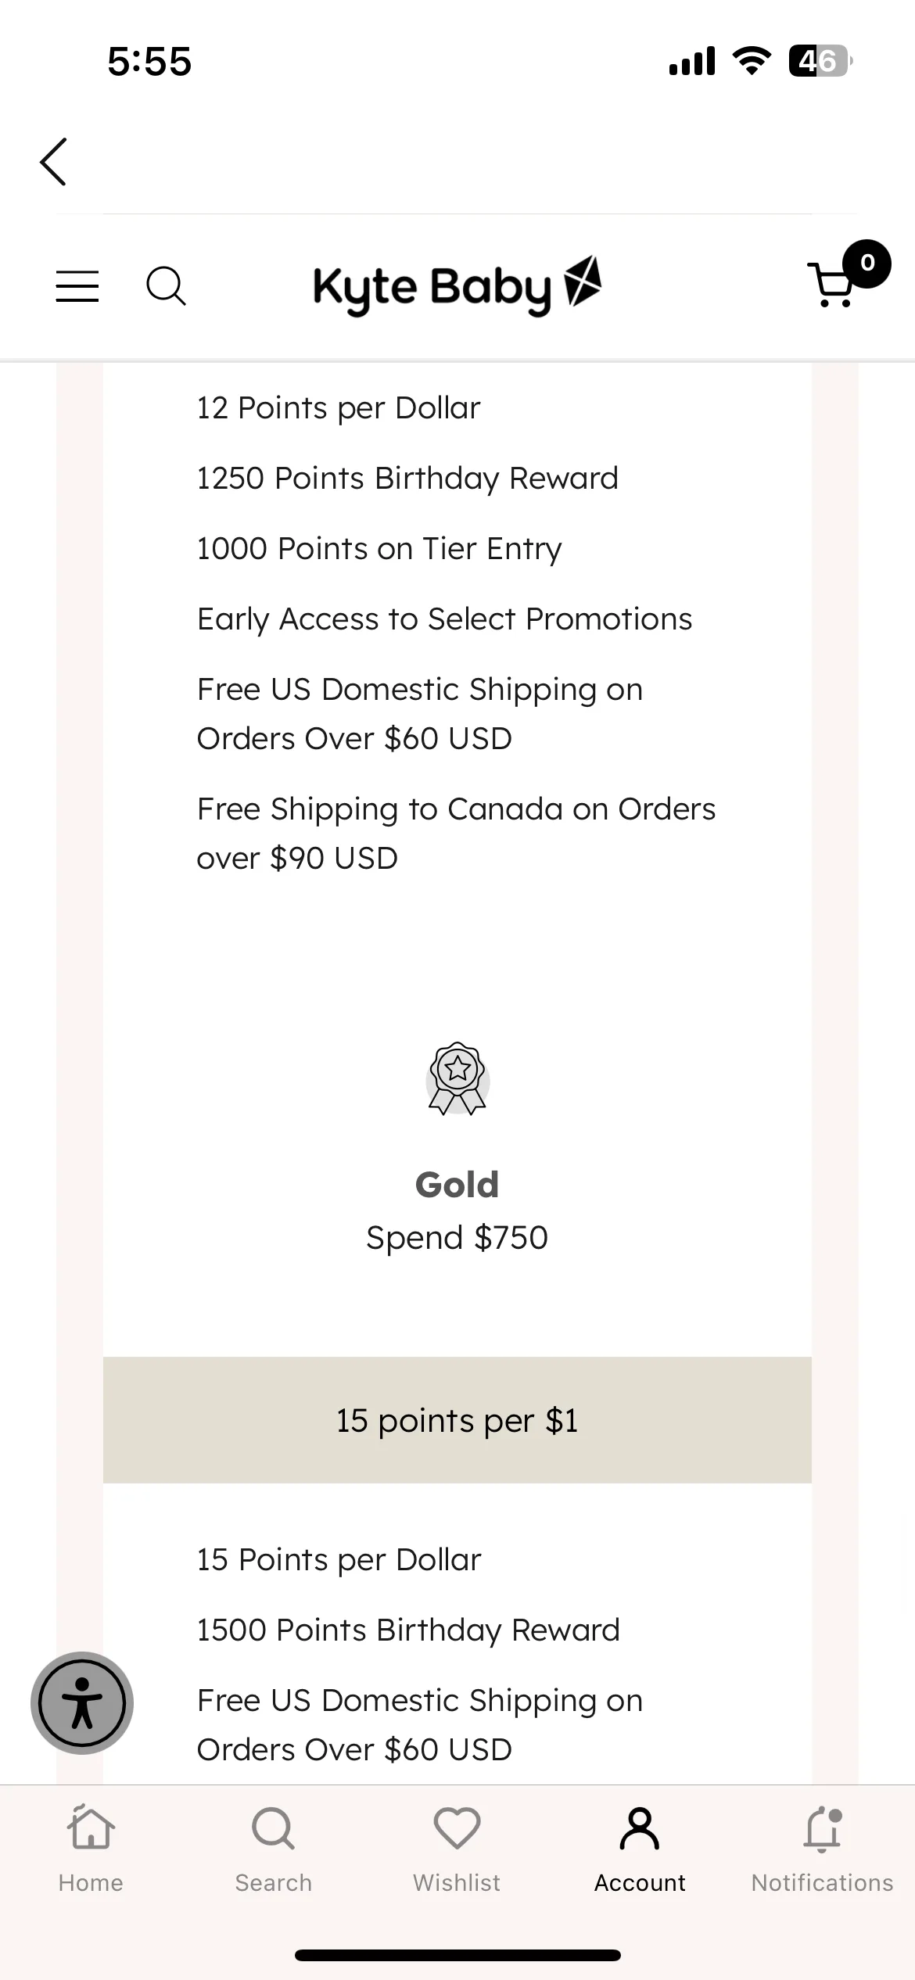
Task: Tap the header search magnifier icon
Action: pos(166,286)
